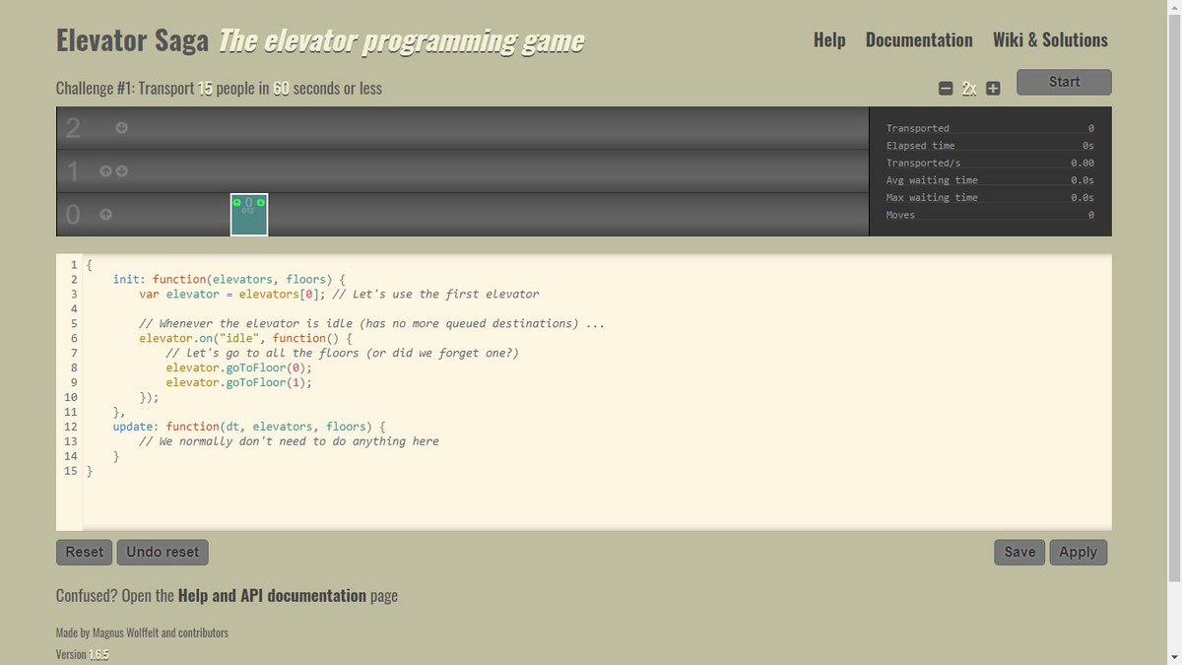Save your elevator program

1018,552
